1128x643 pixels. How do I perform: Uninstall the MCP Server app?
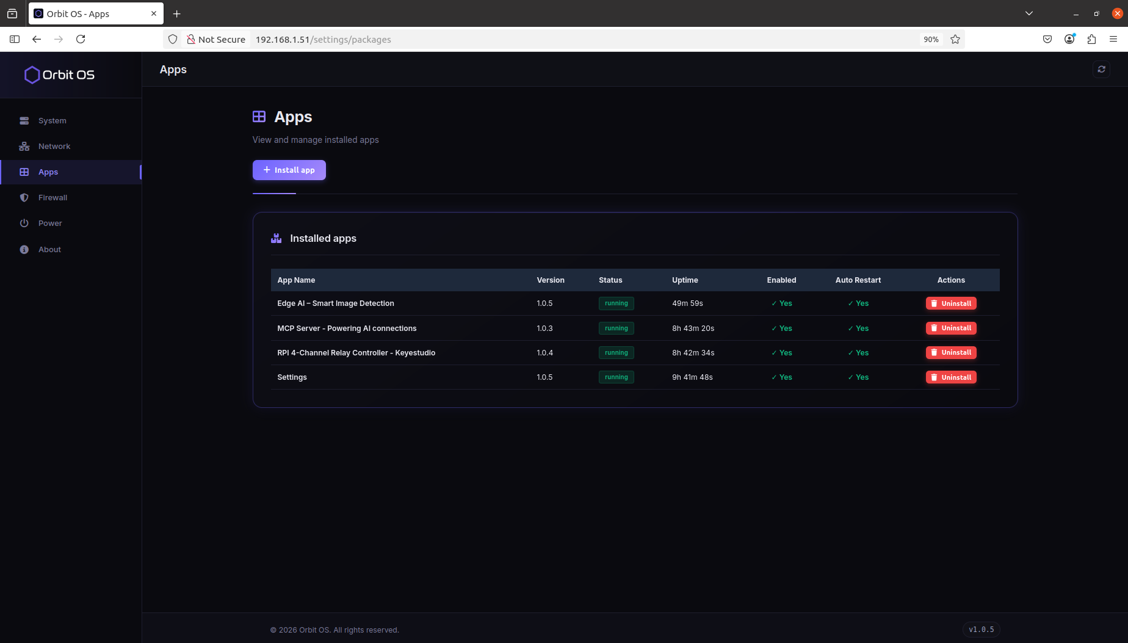coord(951,329)
